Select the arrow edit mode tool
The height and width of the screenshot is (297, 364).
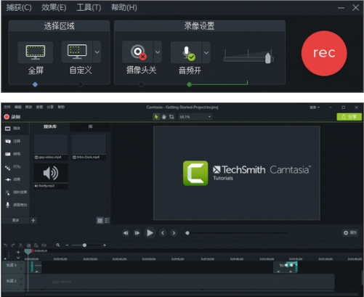coord(156,117)
